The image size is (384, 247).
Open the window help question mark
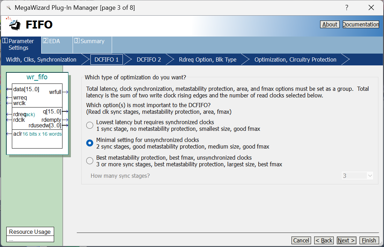[x=347, y=8]
